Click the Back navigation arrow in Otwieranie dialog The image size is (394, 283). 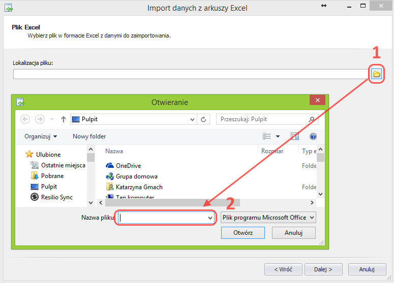25,119
